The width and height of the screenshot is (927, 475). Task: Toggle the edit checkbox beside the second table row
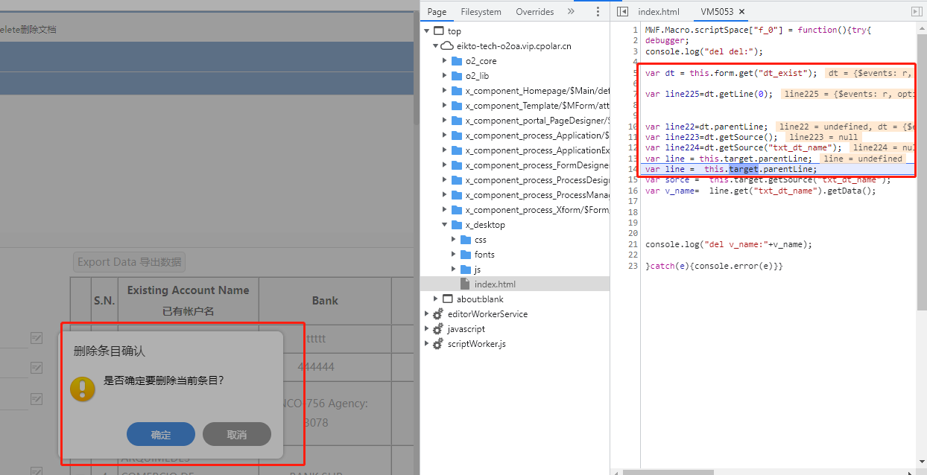click(x=37, y=368)
